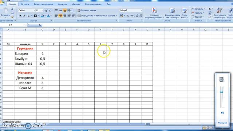
Task: Toggle align text right
Action: click(65, 16)
